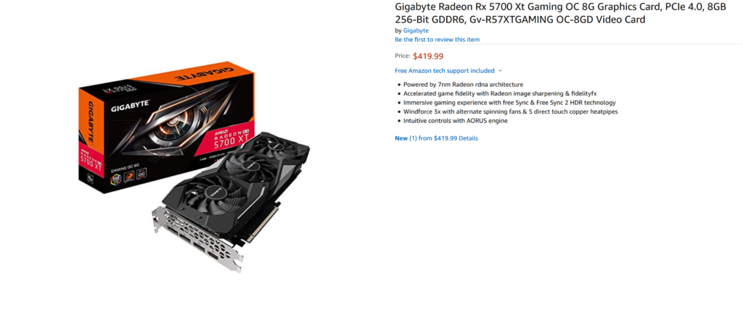The height and width of the screenshot is (333, 743).
Task: Open the Gigabyte brand link
Action: (416, 30)
